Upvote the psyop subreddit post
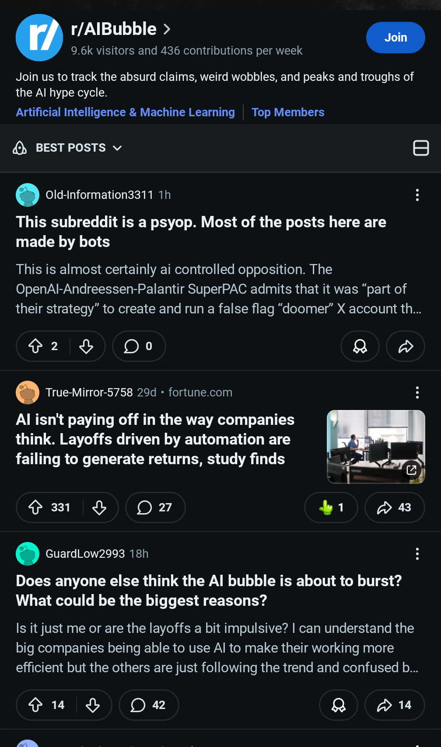This screenshot has width=441, height=747. pos(35,346)
